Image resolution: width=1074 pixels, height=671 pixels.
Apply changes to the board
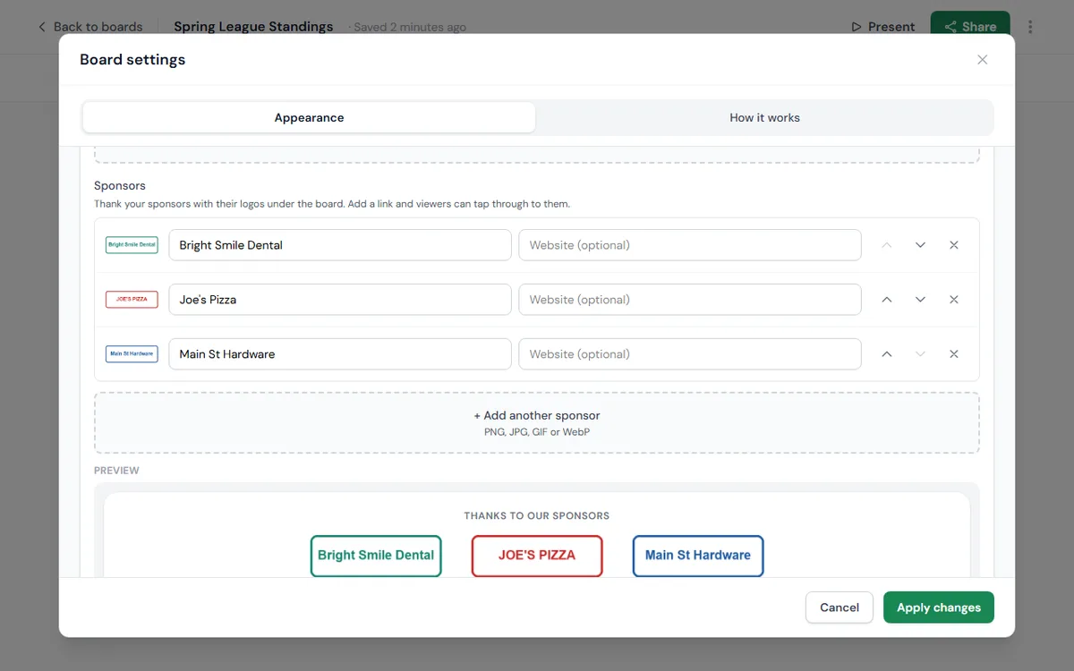(x=938, y=607)
